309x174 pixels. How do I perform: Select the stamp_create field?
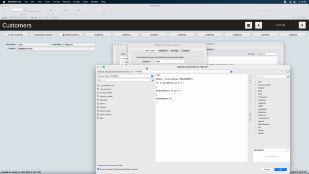(x=105, y=111)
